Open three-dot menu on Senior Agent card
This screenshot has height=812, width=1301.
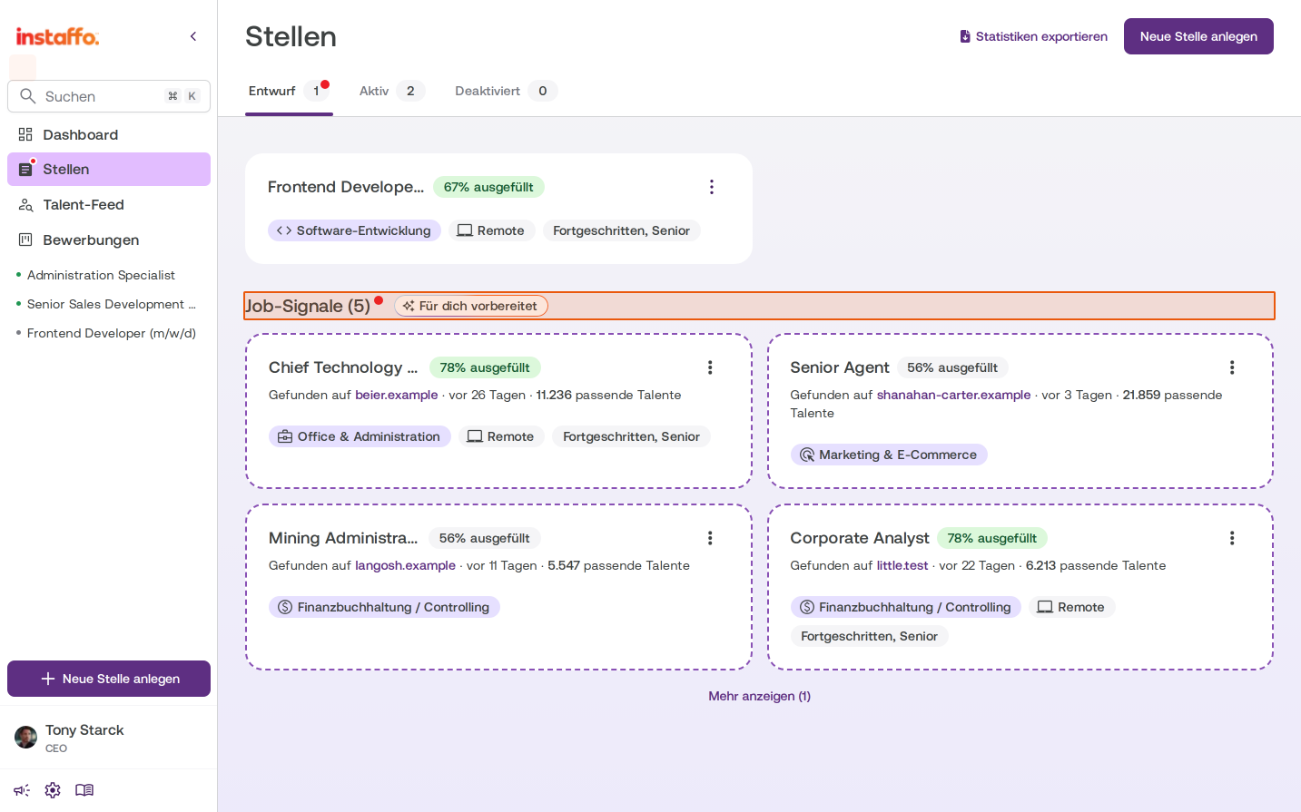(x=1232, y=367)
